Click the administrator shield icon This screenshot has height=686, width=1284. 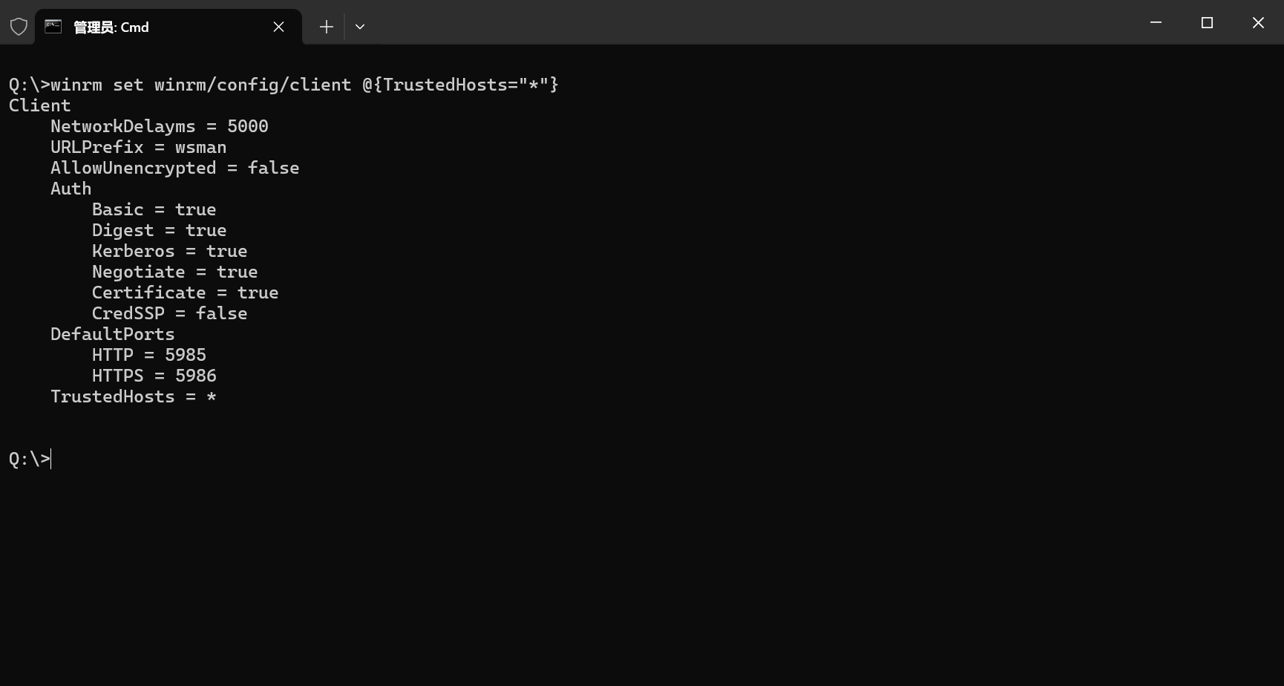pyautogui.click(x=19, y=27)
